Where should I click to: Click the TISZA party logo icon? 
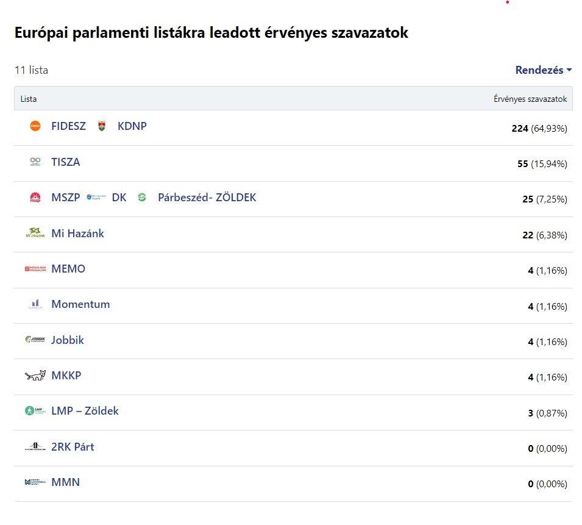[x=35, y=162]
